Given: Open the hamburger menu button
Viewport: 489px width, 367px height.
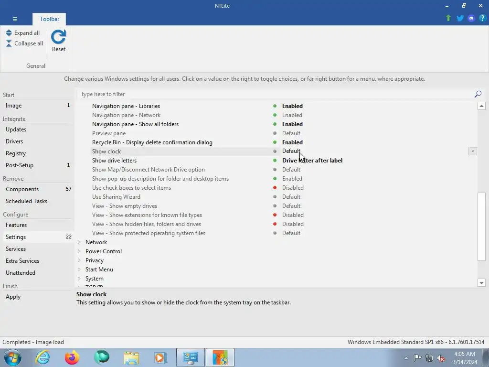Looking at the screenshot, I should [15, 19].
